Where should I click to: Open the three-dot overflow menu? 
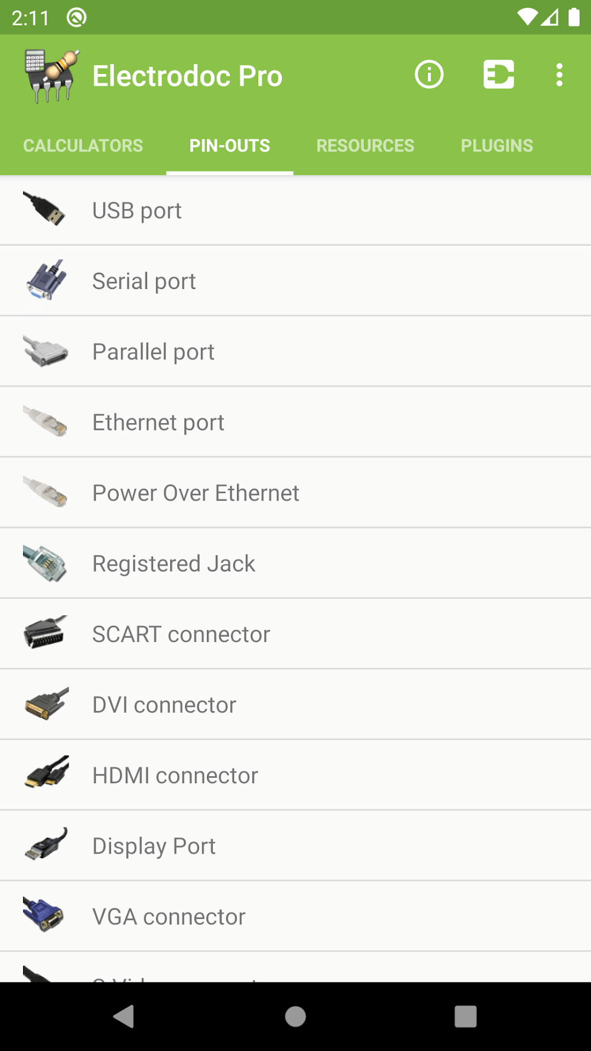[559, 75]
